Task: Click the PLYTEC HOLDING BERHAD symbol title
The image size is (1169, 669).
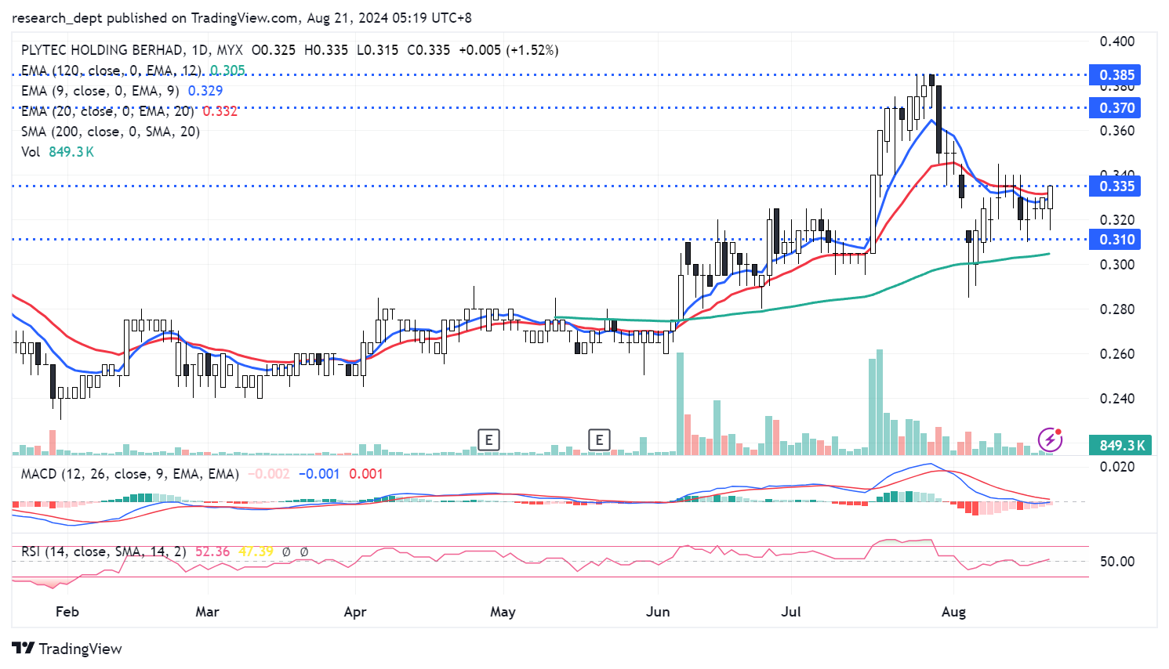Action: coord(102,50)
